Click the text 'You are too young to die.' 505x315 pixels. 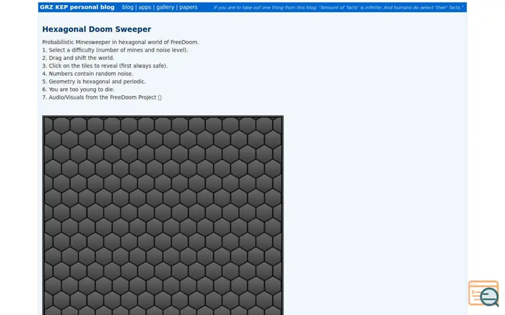click(81, 89)
